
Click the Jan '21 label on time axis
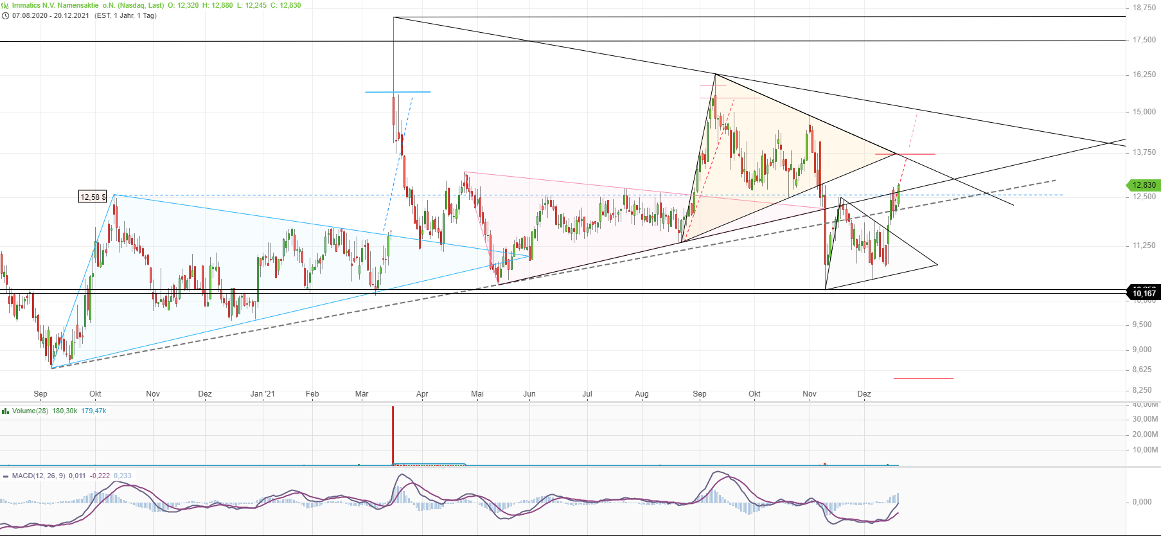point(262,394)
